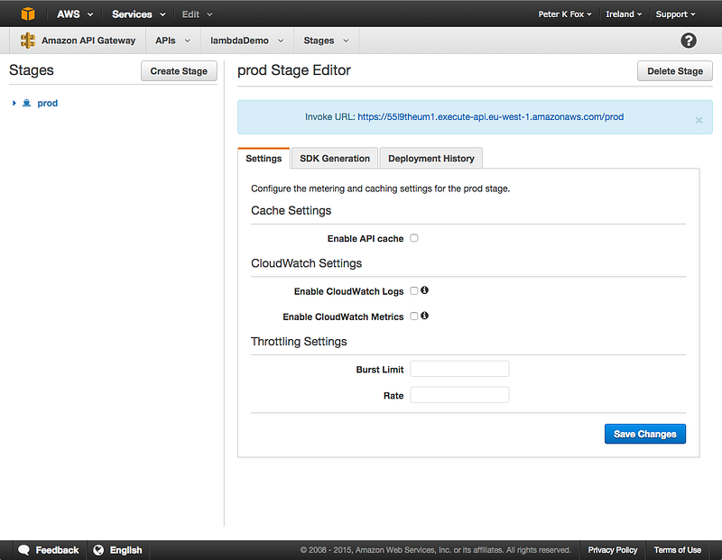Click the globe language icon

tap(98, 550)
